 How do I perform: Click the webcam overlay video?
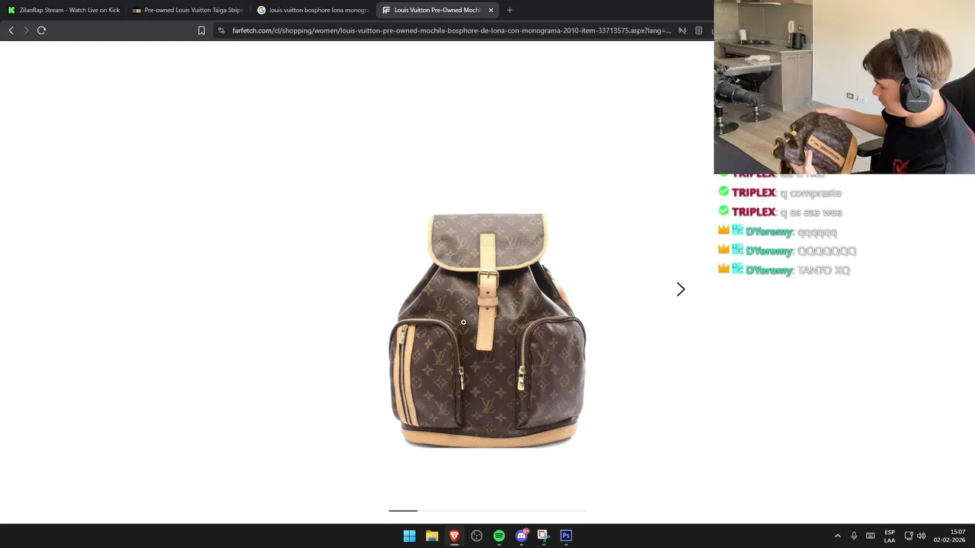tap(844, 87)
